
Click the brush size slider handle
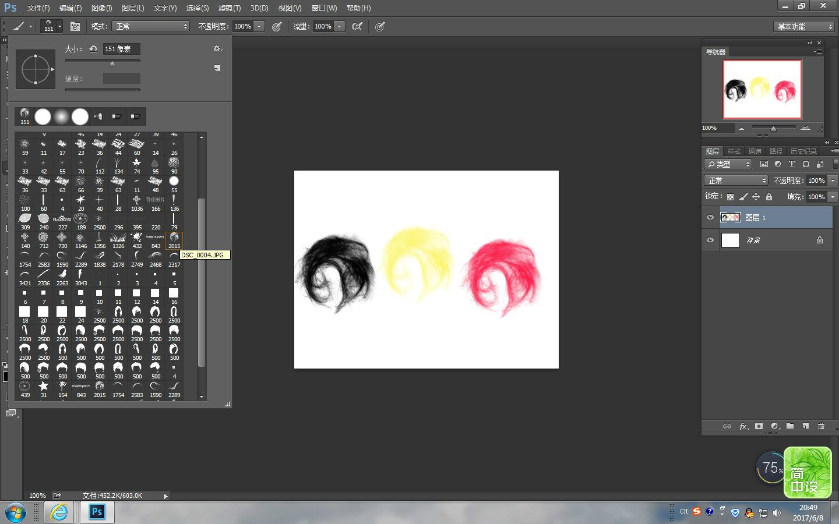click(x=112, y=63)
